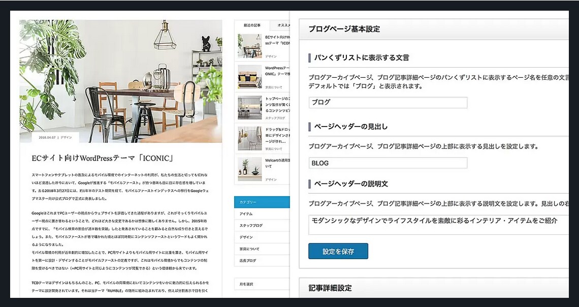Click the デフォルトでは「ブログ」と表示されます note

point(366,86)
